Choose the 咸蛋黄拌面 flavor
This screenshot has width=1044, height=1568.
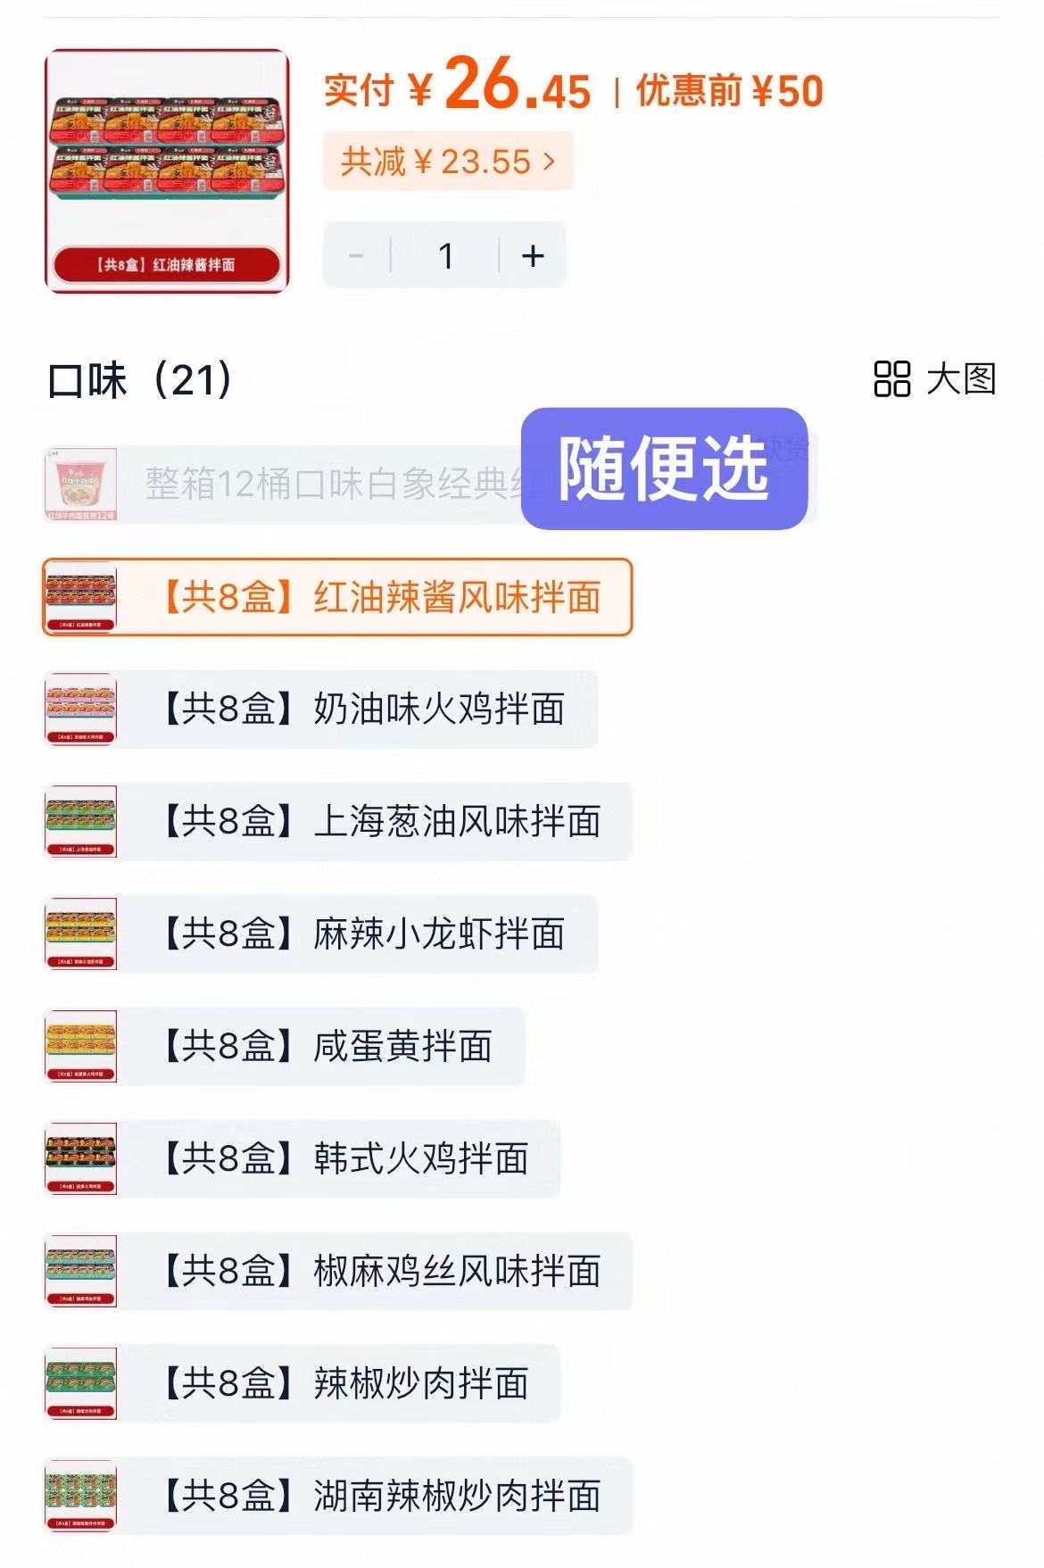point(284,1047)
